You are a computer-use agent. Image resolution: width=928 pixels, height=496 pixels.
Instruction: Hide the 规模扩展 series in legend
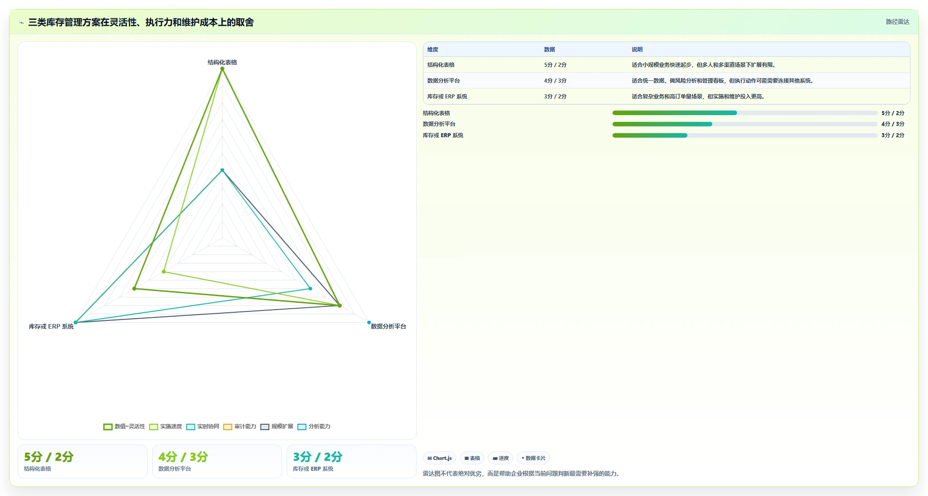(277, 426)
